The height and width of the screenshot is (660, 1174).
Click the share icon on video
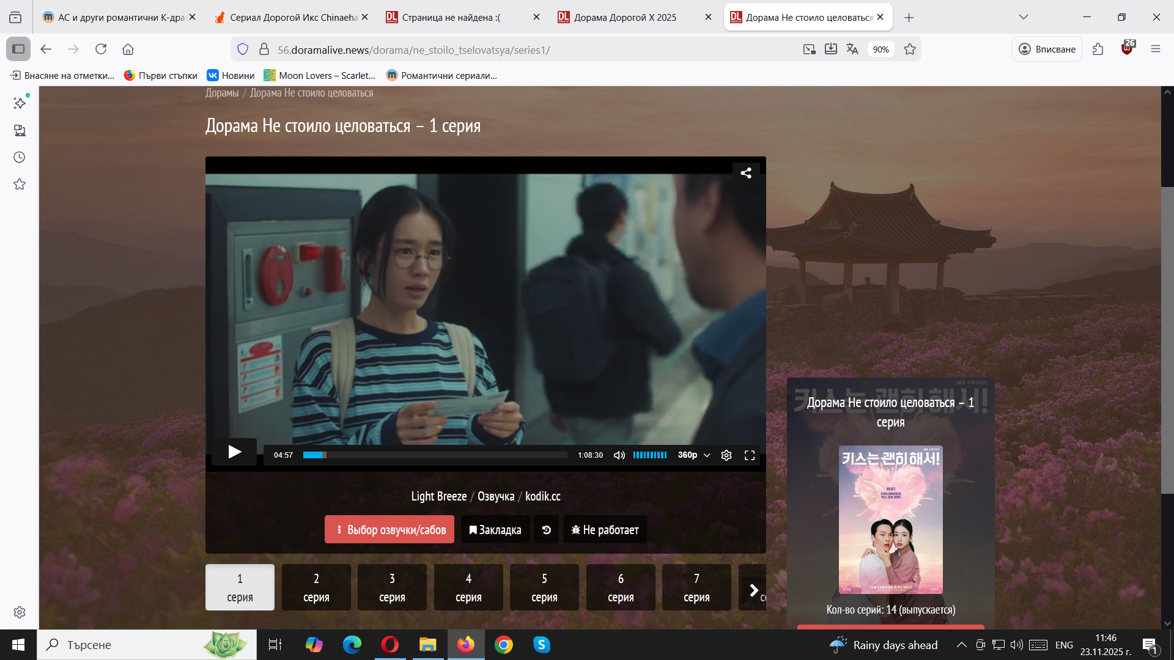pyautogui.click(x=746, y=173)
